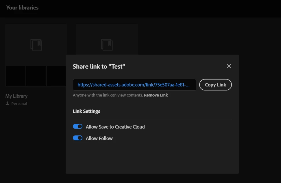Click the Personal label under My Library
The width and height of the screenshot is (281, 183).
[x=19, y=103]
